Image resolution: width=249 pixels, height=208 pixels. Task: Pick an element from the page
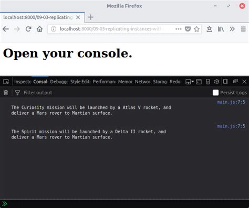[6, 82]
